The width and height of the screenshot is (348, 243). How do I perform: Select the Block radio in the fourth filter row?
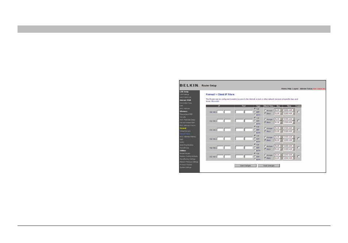(265, 140)
